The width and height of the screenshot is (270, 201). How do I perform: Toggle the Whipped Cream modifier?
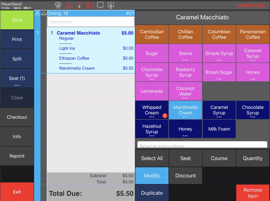pos(151,110)
